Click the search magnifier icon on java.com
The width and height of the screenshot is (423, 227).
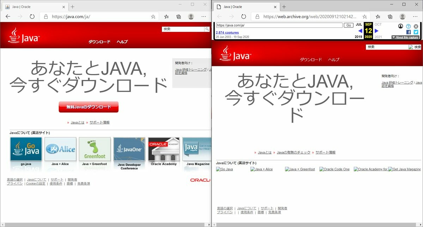point(207,29)
